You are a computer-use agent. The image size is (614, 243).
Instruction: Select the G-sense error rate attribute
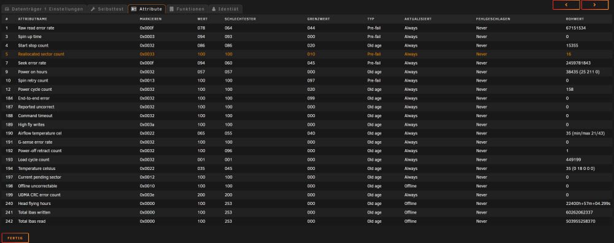(x=35, y=142)
